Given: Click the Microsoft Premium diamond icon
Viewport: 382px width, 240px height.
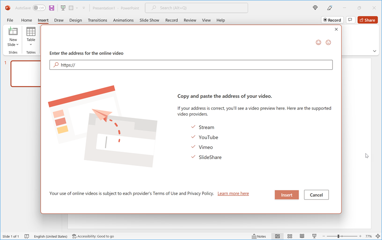Looking at the screenshot, I should click(x=315, y=8).
